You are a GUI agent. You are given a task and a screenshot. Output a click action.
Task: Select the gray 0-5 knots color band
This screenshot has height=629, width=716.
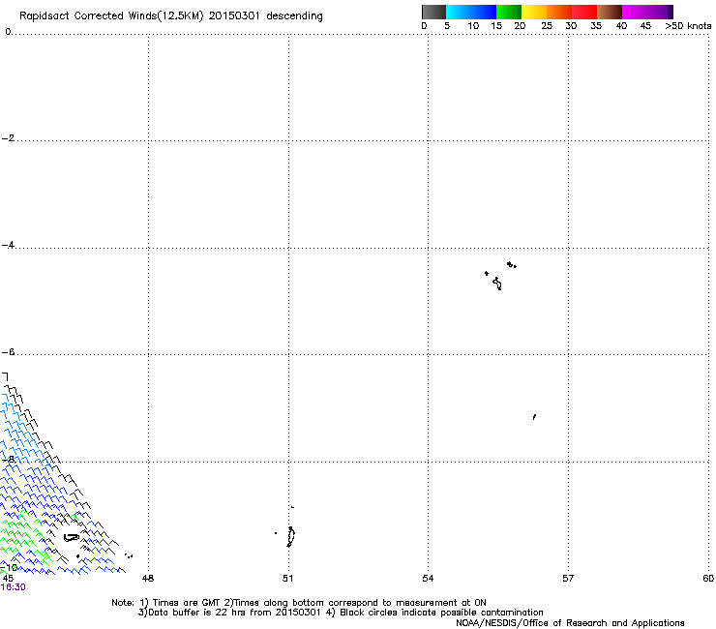tap(434, 12)
